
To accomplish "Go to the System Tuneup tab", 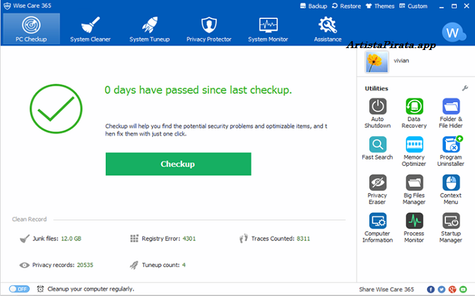I will click(148, 28).
